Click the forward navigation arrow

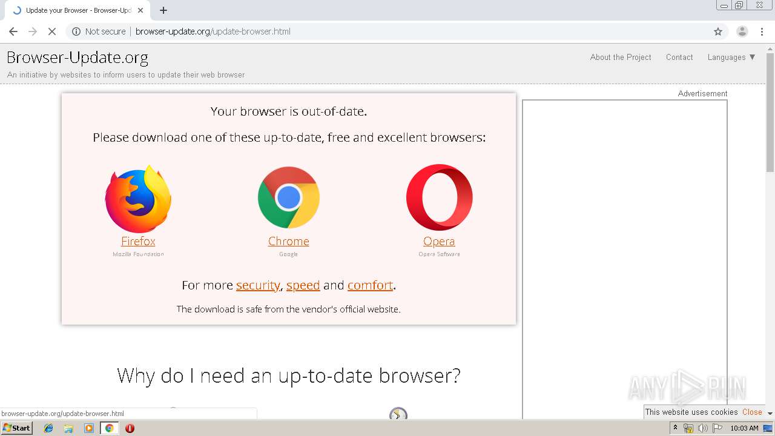coord(33,31)
